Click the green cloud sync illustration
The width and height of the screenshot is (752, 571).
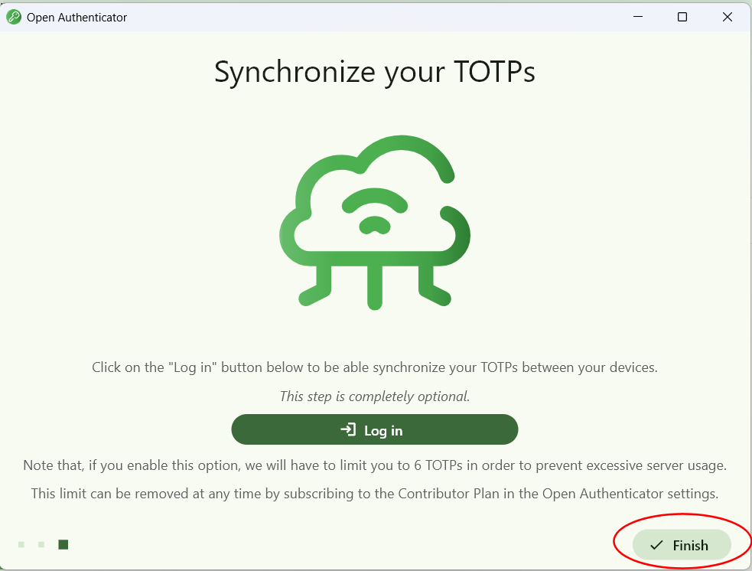coord(375,222)
